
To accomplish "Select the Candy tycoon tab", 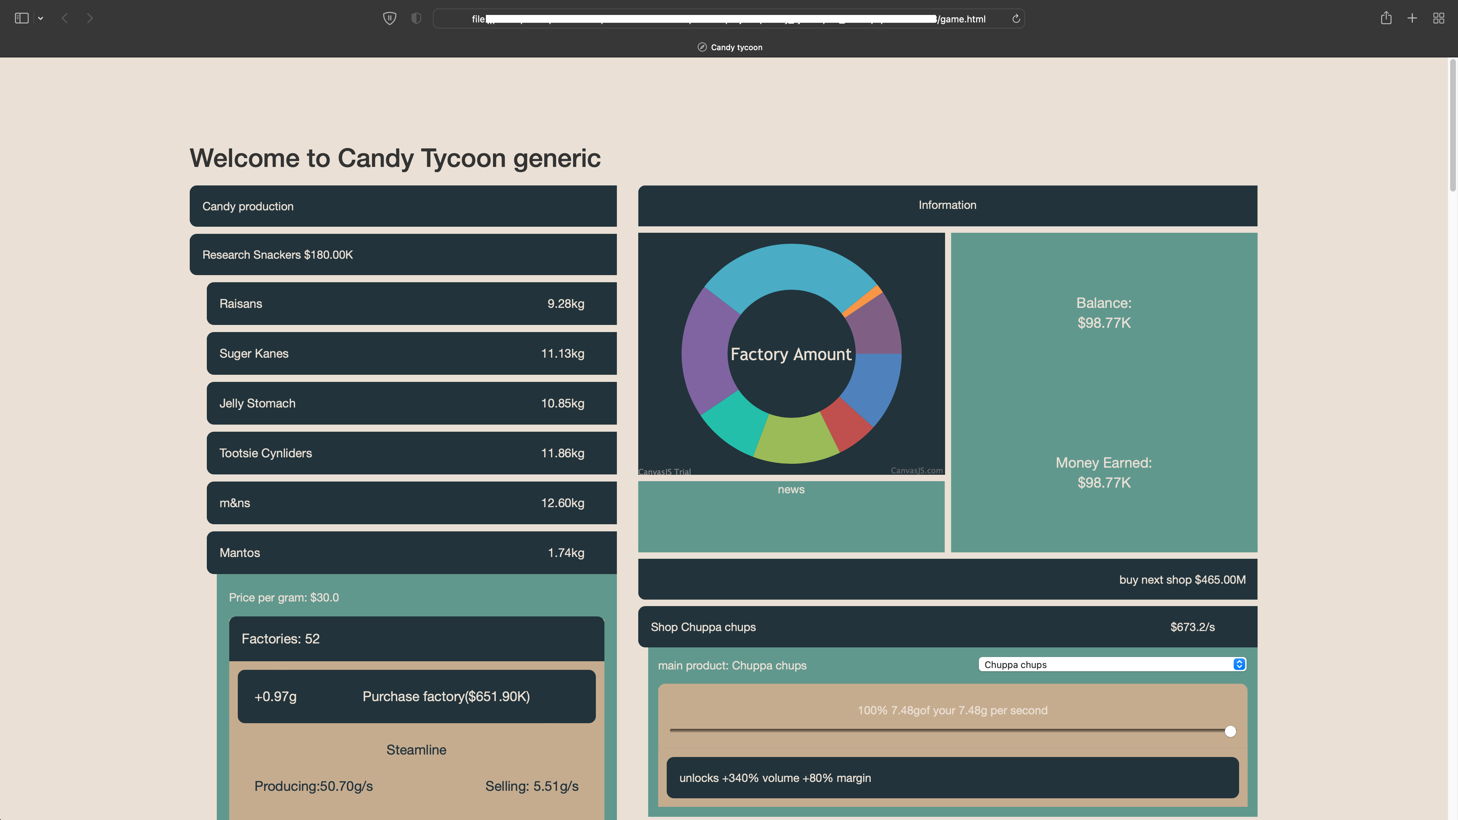I will pos(730,47).
